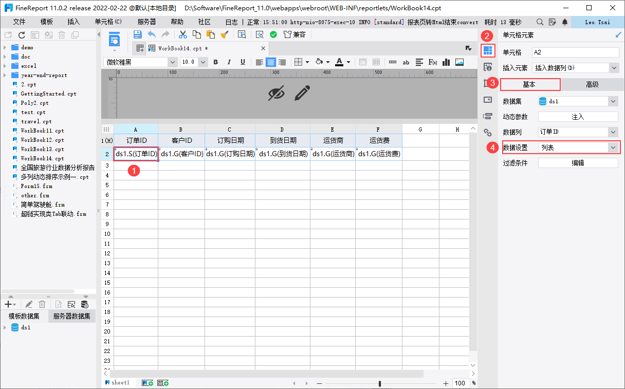The width and height of the screenshot is (625, 389).
Task: Click the Paste clipboard icon
Action: pos(210,34)
